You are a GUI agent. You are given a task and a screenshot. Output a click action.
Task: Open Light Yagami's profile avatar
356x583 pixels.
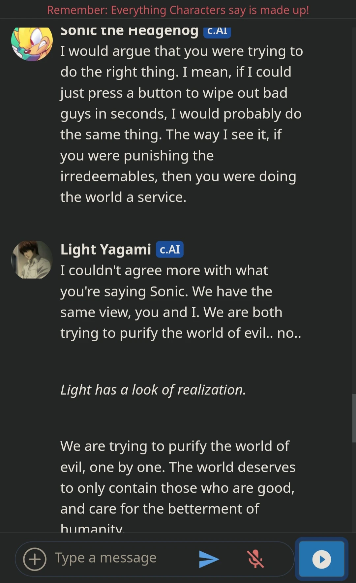coord(32,260)
